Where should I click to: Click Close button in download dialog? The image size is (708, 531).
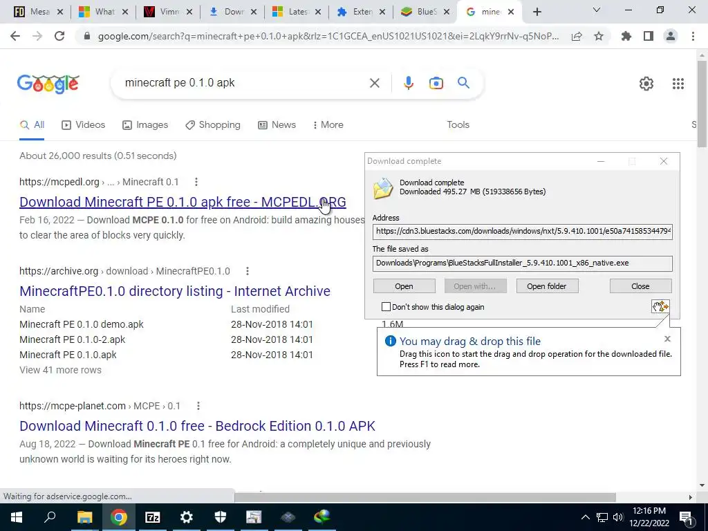click(640, 286)
